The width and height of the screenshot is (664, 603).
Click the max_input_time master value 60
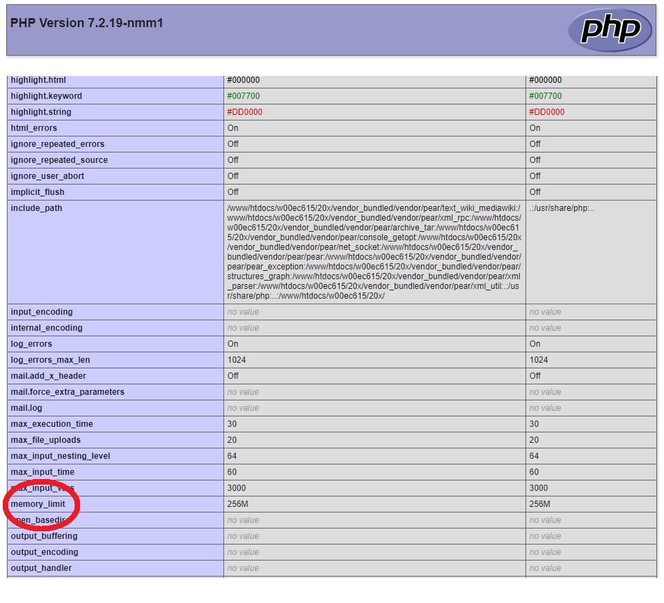coord(534,472)
